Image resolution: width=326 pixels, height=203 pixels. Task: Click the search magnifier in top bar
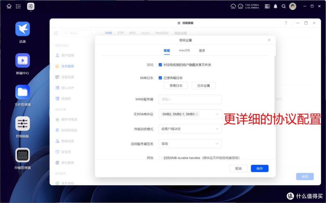(x=283, y=6)
